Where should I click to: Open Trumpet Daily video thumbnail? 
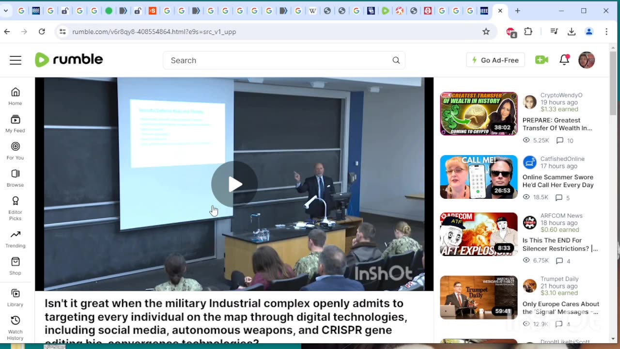pyautogui.click(x=479, y=297)
